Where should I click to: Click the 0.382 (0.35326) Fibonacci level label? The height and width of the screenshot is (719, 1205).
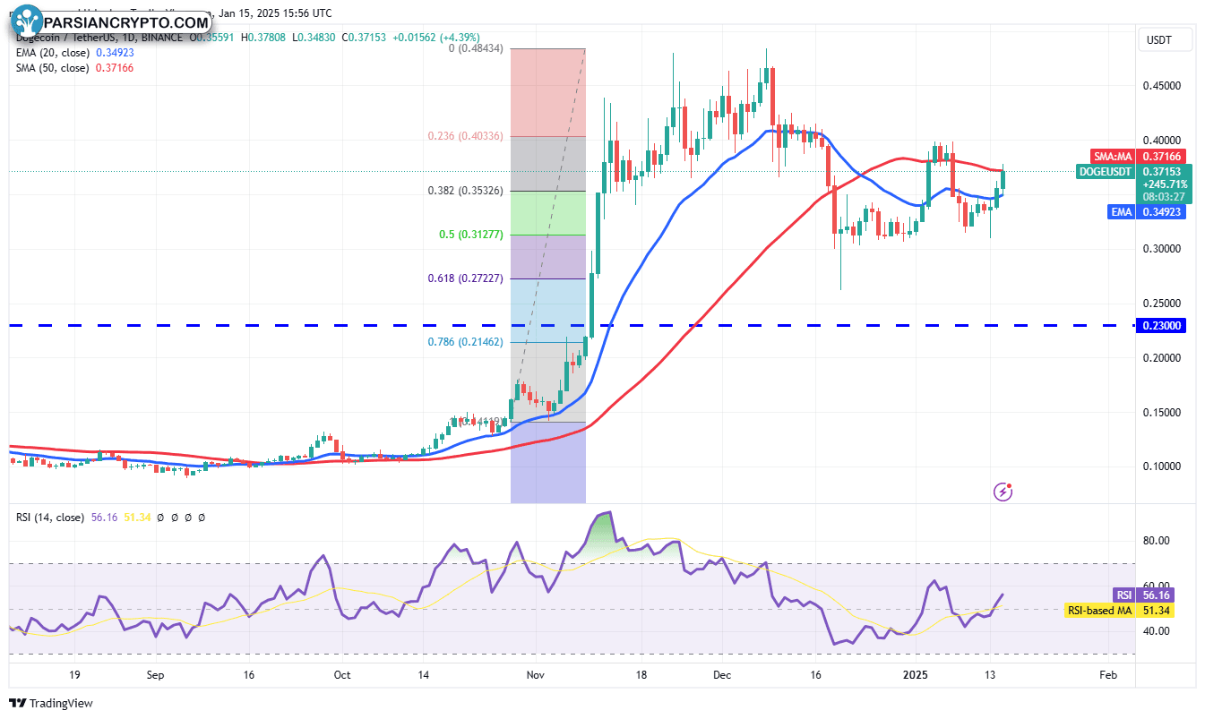coord(464,191)
